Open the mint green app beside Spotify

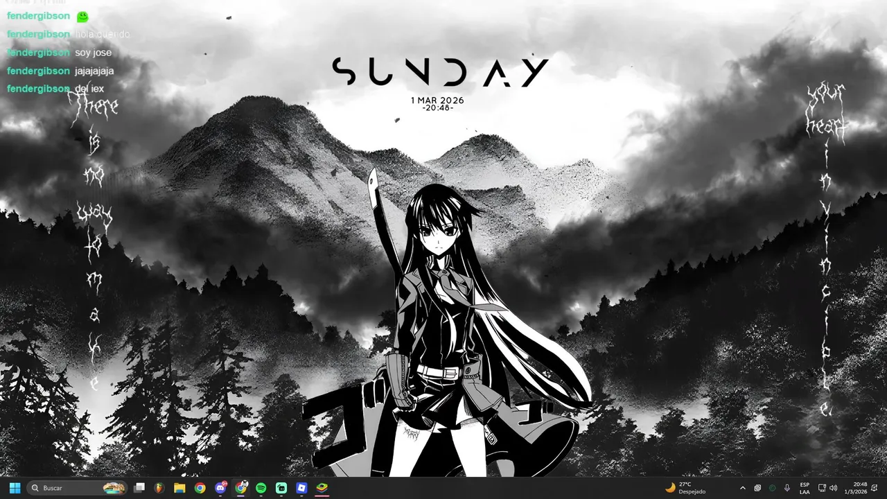click(281, 488)
